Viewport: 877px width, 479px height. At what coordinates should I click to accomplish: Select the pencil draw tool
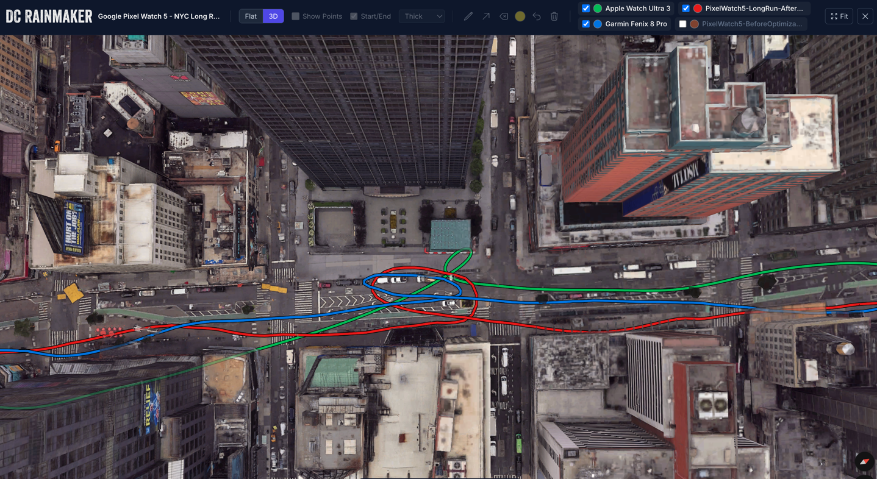point(468,16)
